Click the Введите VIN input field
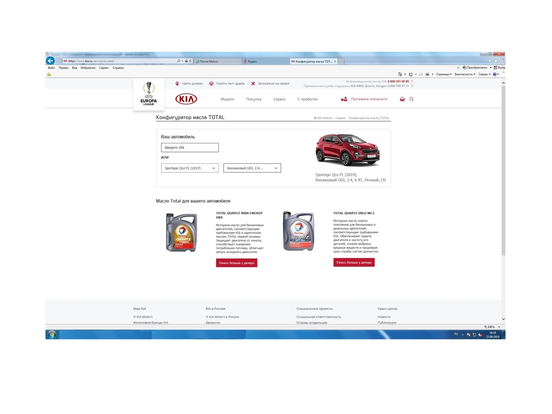Image resolution: width=552 pixels, height=414 pixels. tap(190, 148)
